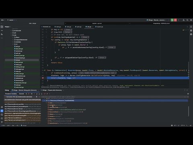Open delta.go in project tree

click(18, 71)
